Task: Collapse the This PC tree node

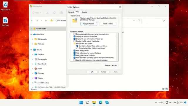Action: point(31,50)
